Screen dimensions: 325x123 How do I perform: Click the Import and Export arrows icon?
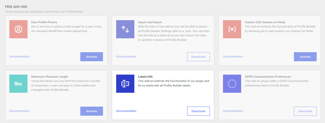[125, 29]
